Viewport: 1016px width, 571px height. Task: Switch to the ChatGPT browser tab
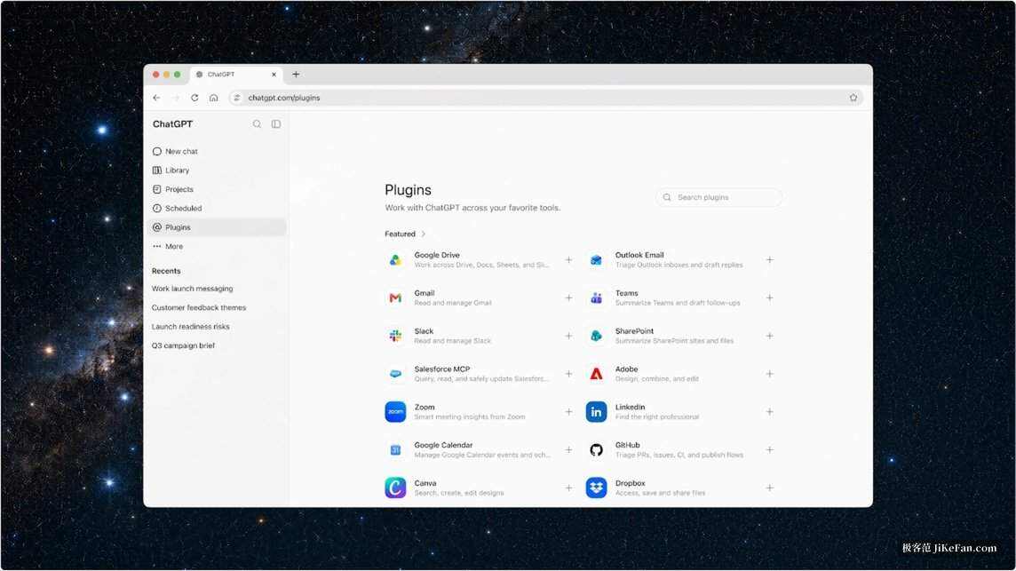[x=236, y=75]
